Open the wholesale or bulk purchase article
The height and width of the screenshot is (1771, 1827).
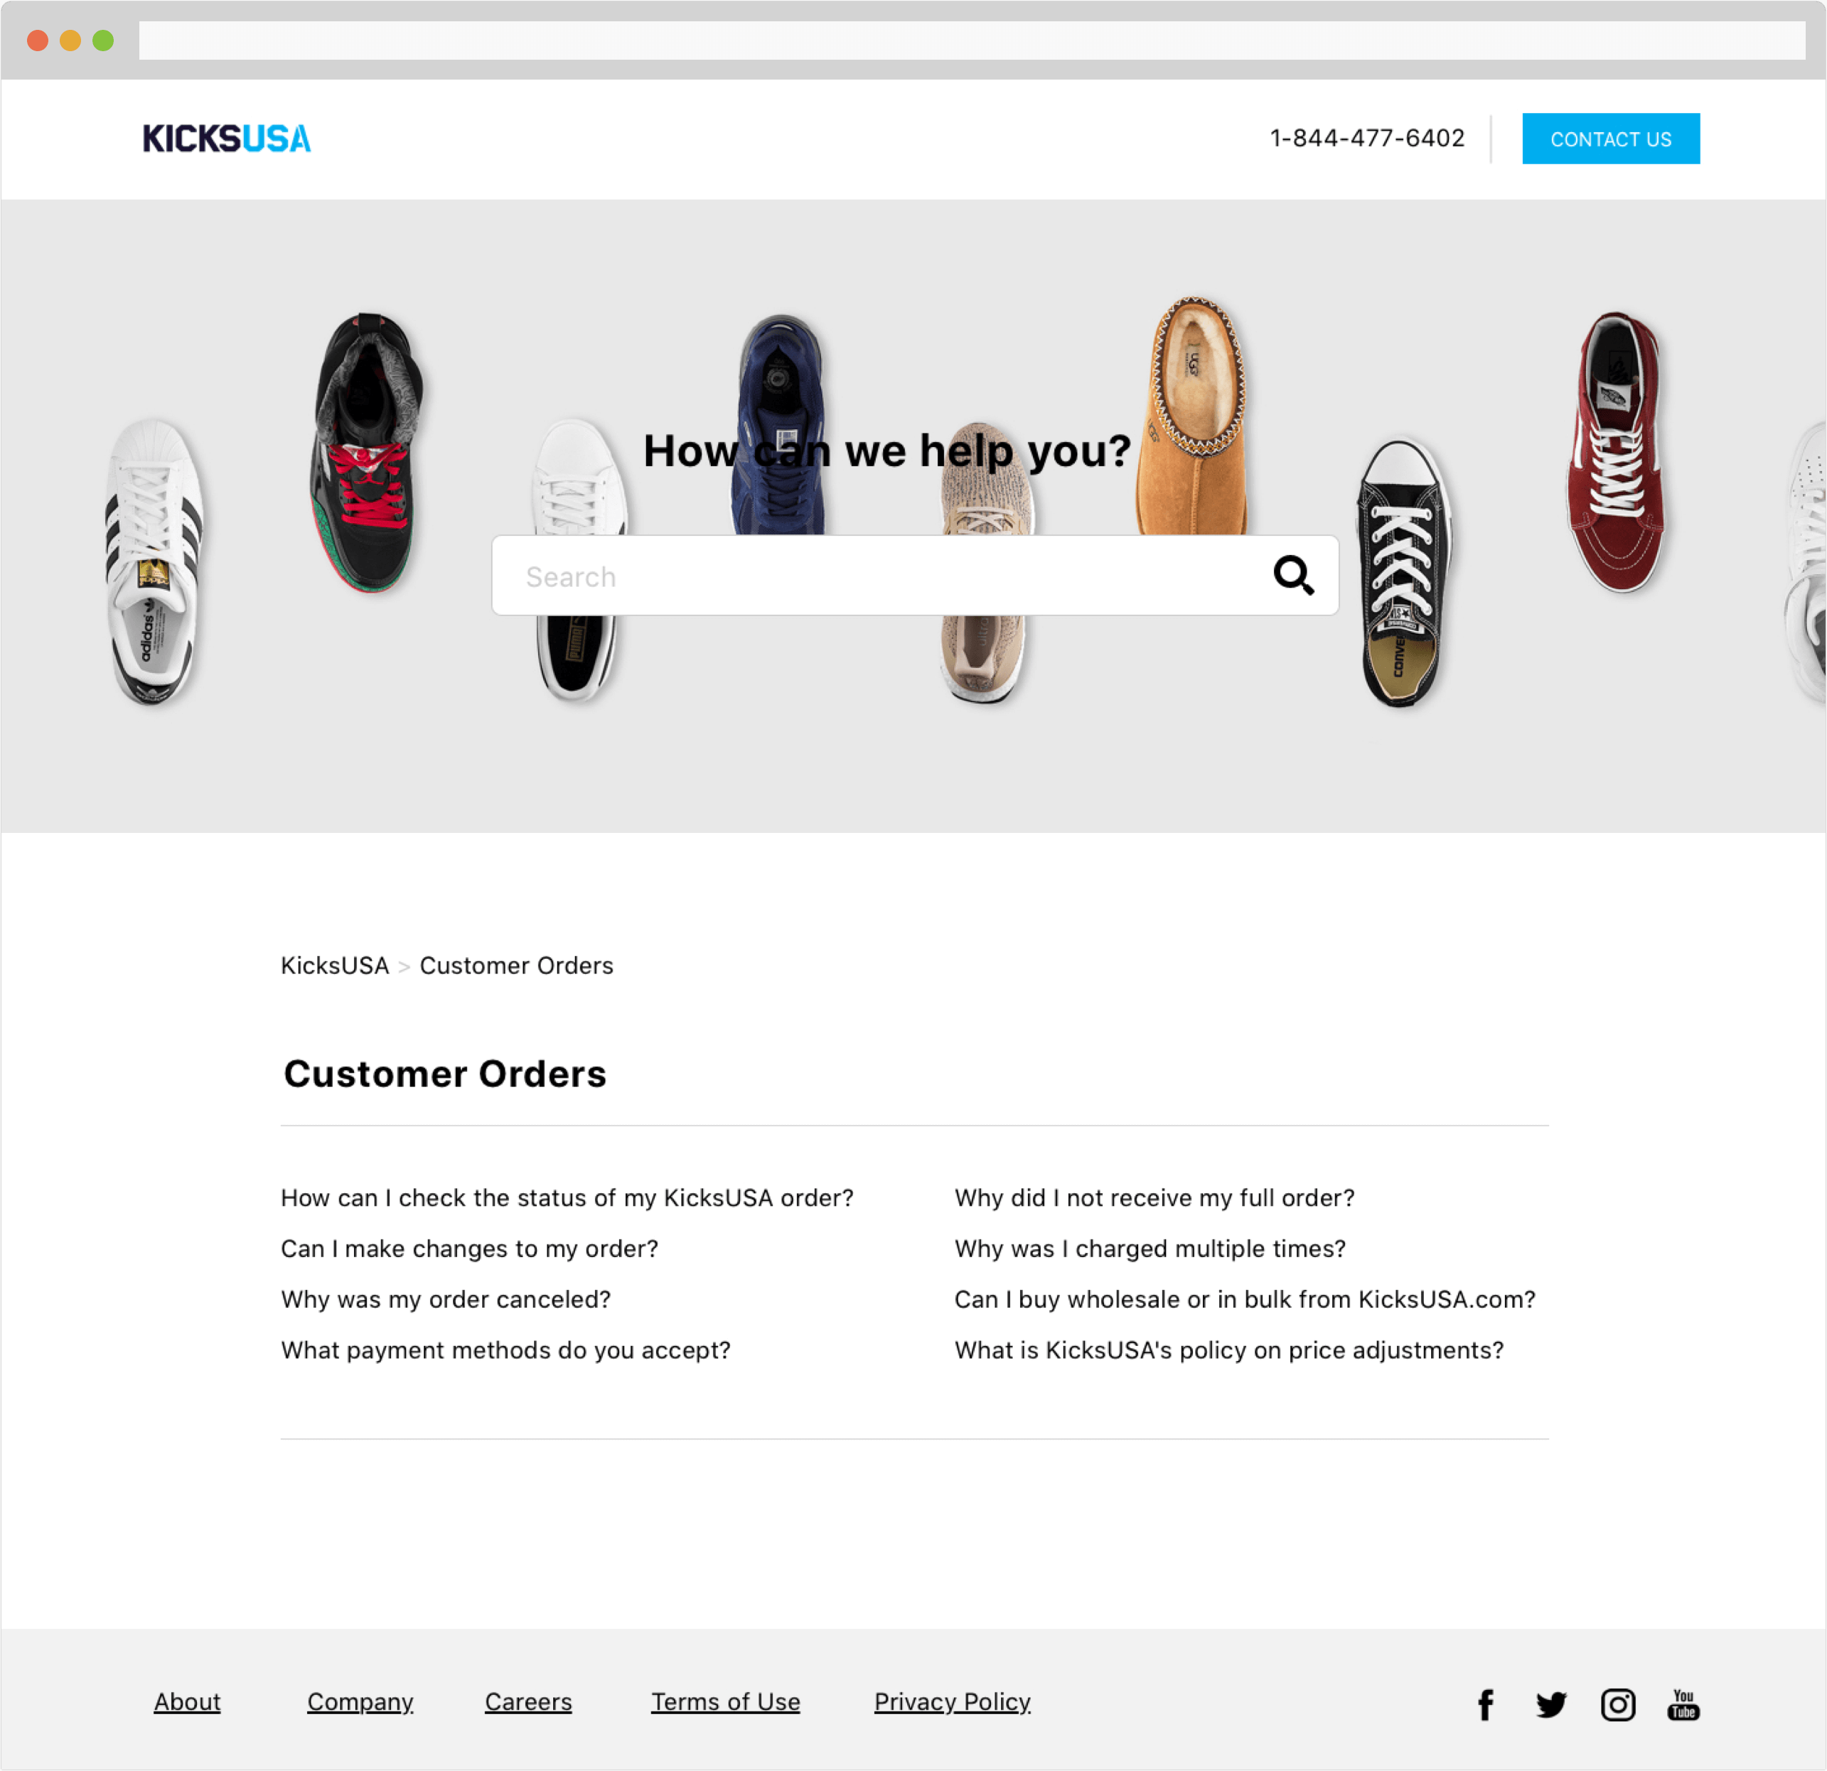tap(1244, 1300)
